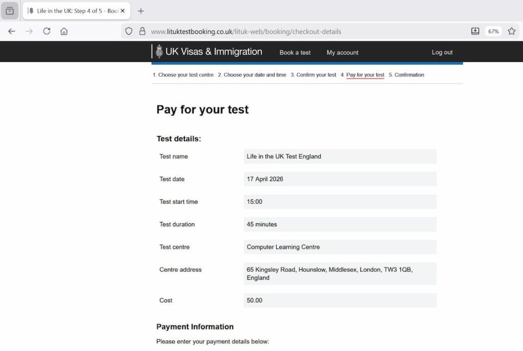Click the URL address bar

point(306,31)
